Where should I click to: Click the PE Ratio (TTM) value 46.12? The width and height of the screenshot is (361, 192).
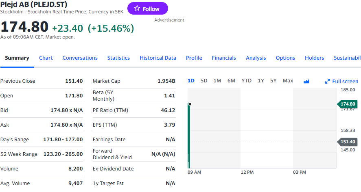[x=168, y=110]
